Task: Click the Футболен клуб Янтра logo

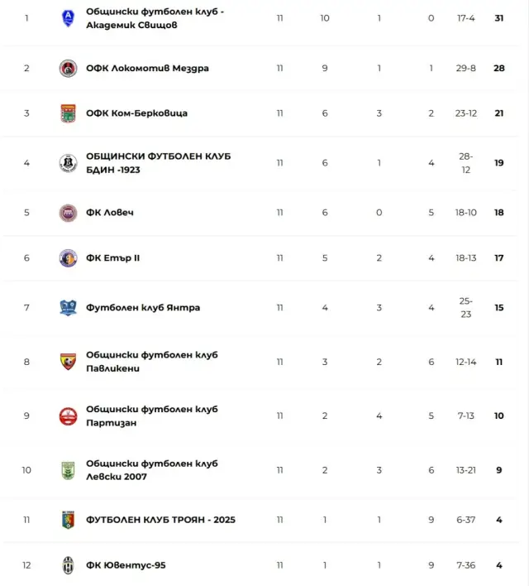Action: (x=68, y=308)
